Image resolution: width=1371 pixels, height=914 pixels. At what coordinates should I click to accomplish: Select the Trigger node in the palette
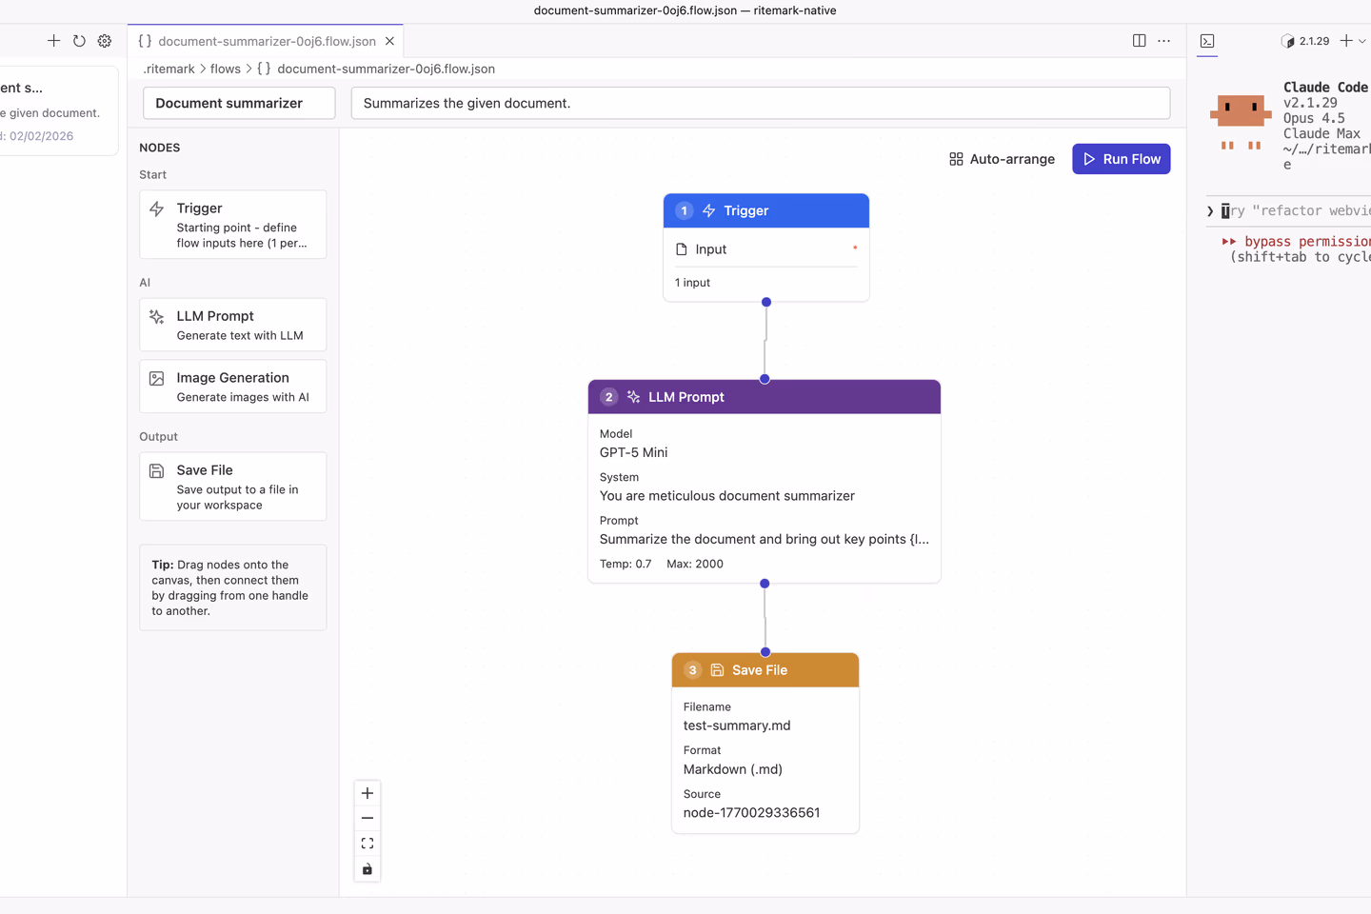click(232, 225)
